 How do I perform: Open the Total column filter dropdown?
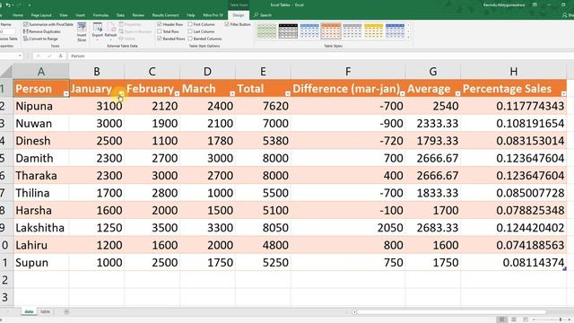(x=288, y=93)
